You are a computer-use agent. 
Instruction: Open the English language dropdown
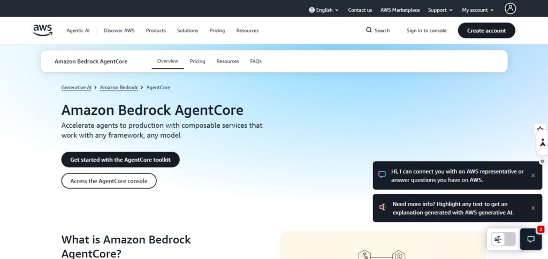click(x=324, y=10)
